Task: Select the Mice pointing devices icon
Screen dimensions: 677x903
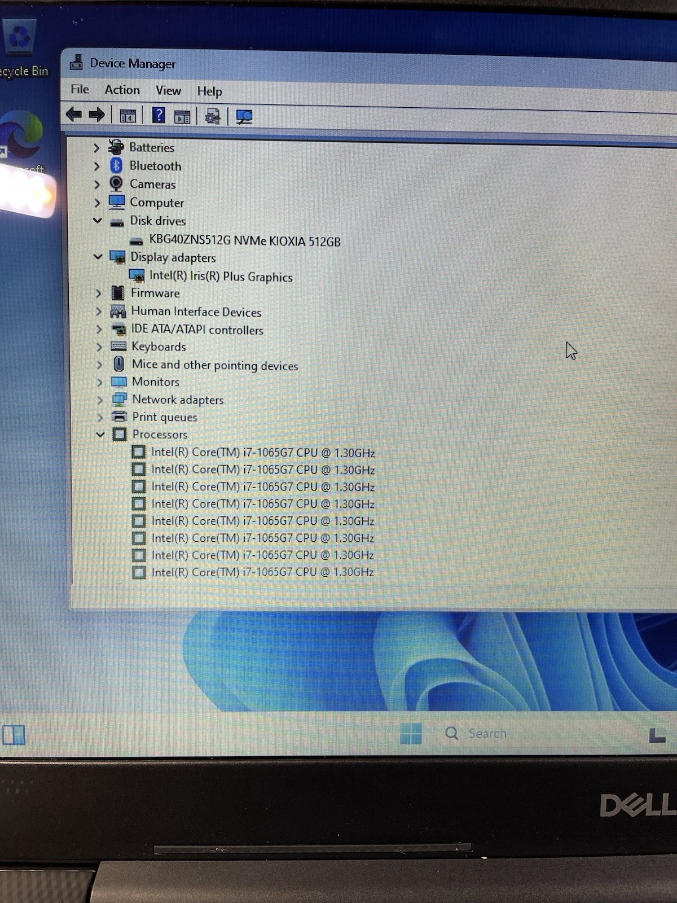Action: pyautogui.click(x=119, y=364)
